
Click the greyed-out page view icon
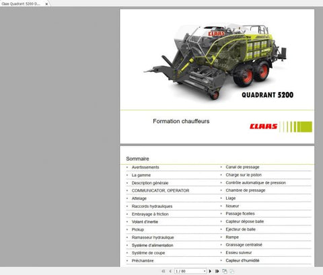[x=232, y=271]
